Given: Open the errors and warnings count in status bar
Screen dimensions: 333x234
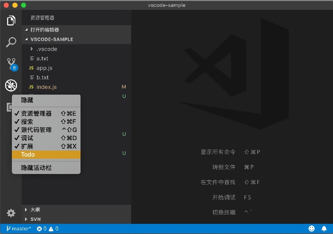Looking at the screenshot, I should pyautogui.click(x=48, y=229).
